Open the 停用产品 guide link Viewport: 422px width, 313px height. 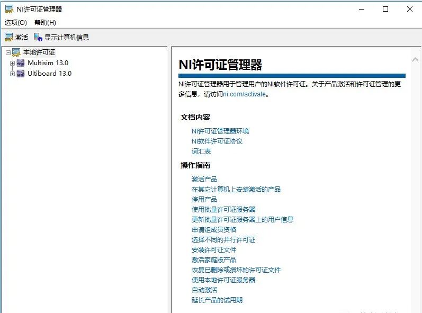pos(204,199)
